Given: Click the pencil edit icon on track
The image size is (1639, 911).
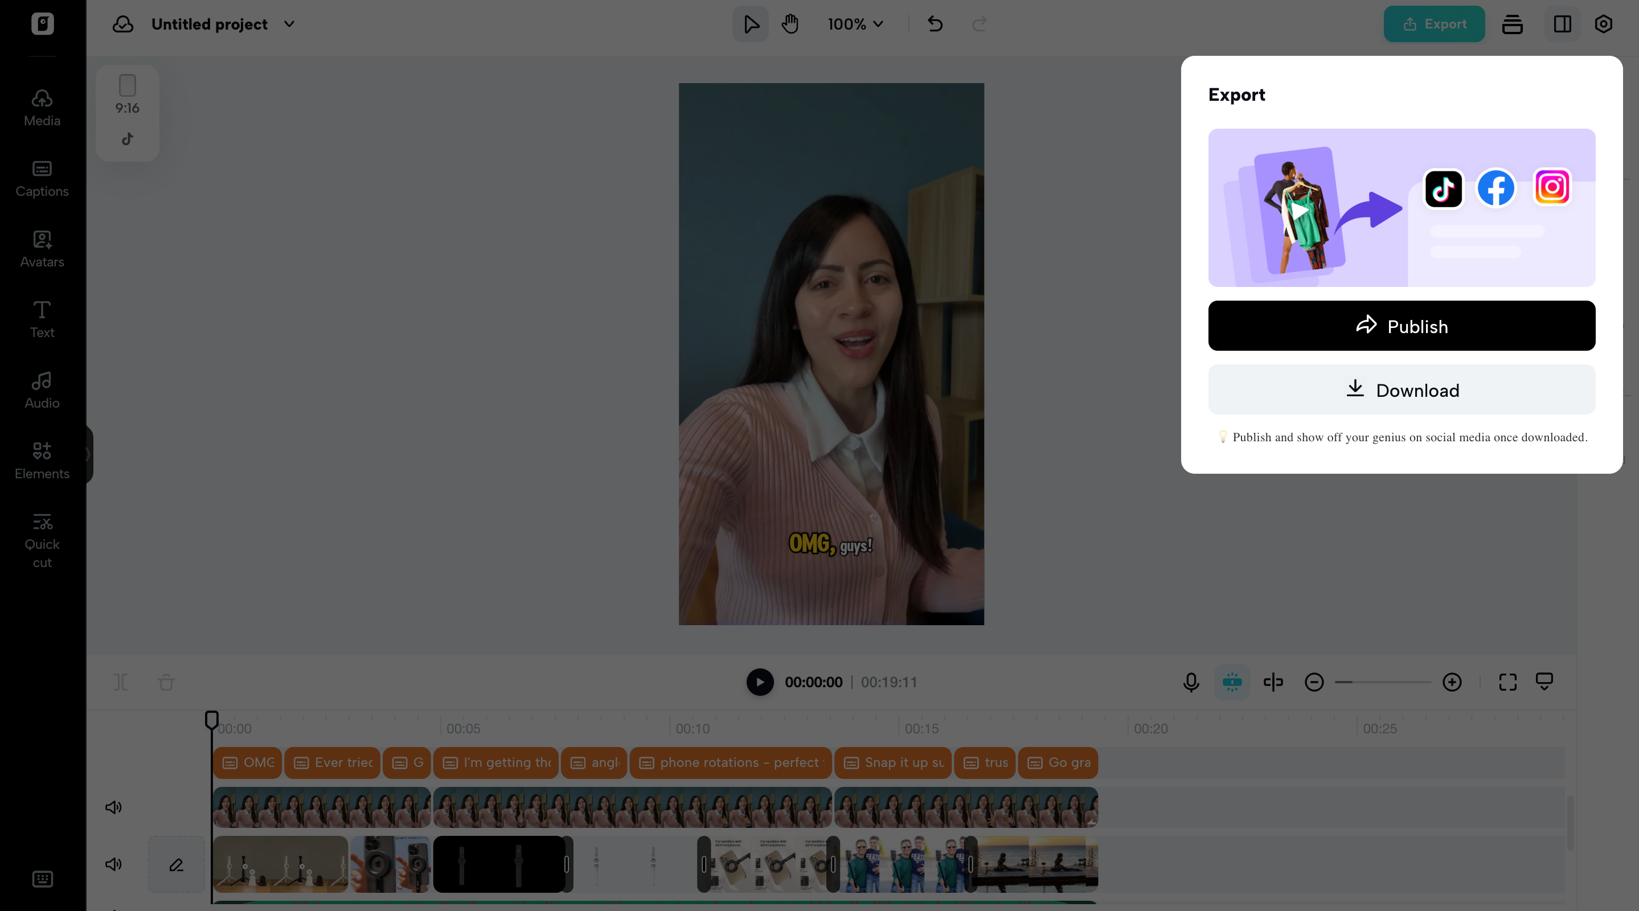Looking at the screenshot, I should [176, 864].
